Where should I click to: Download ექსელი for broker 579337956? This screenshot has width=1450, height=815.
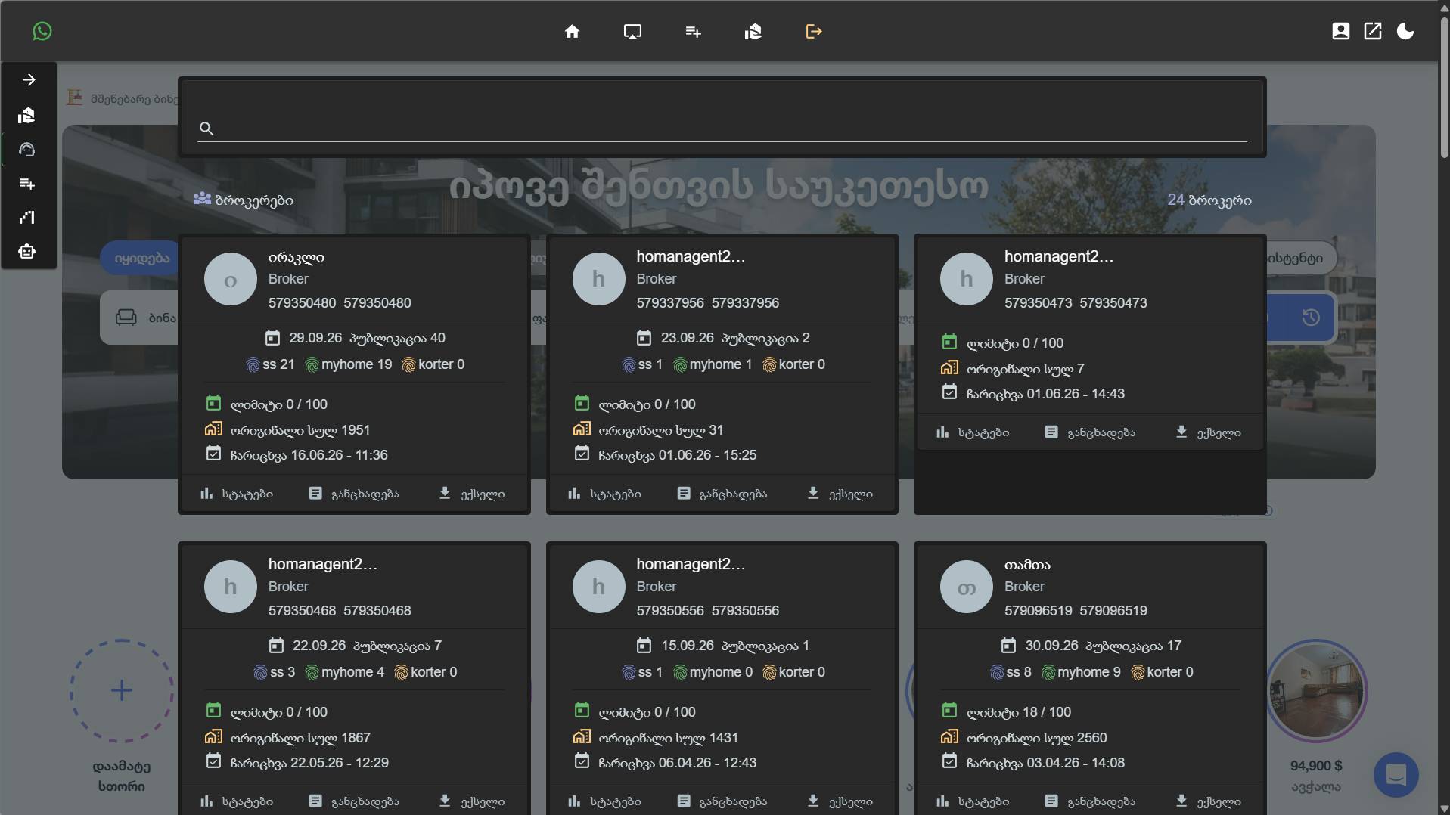click(x=840, y=494)
